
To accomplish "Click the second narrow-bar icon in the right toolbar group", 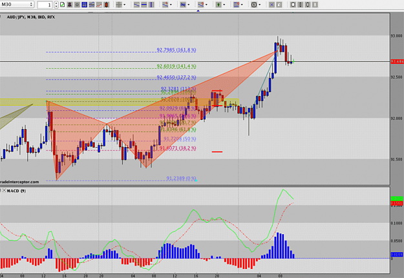I will pyautogui.click(x=300, y=5).
